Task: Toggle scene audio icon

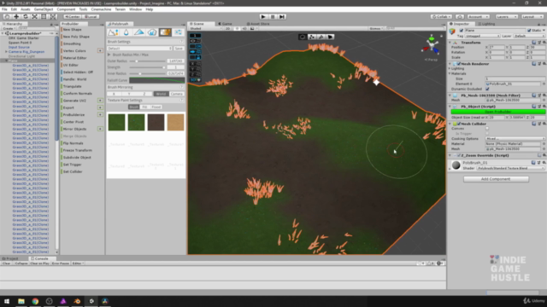Action: [x=244, y=28]
